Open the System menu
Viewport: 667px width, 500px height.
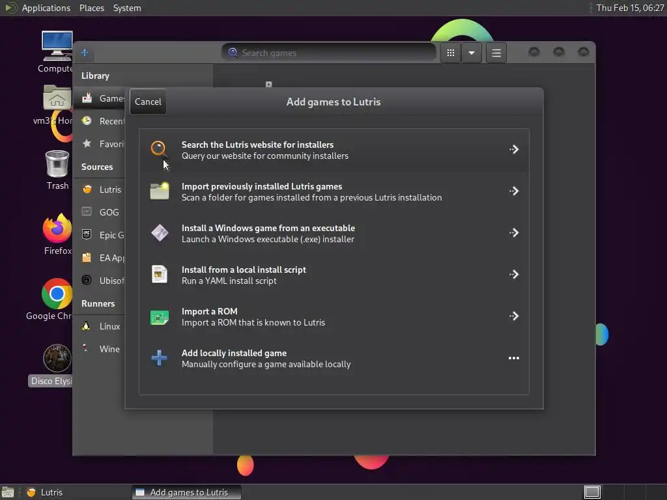127,8
